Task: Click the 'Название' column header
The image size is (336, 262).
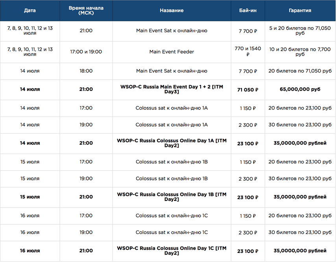Action: click(x=172, y=11)
